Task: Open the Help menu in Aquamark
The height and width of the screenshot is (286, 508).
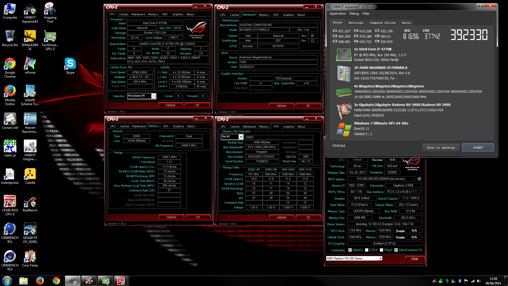Action: pos(366,14)
